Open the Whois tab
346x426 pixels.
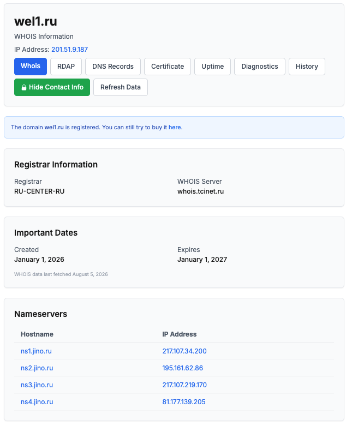pyautogui.click(x=31, y=67)
